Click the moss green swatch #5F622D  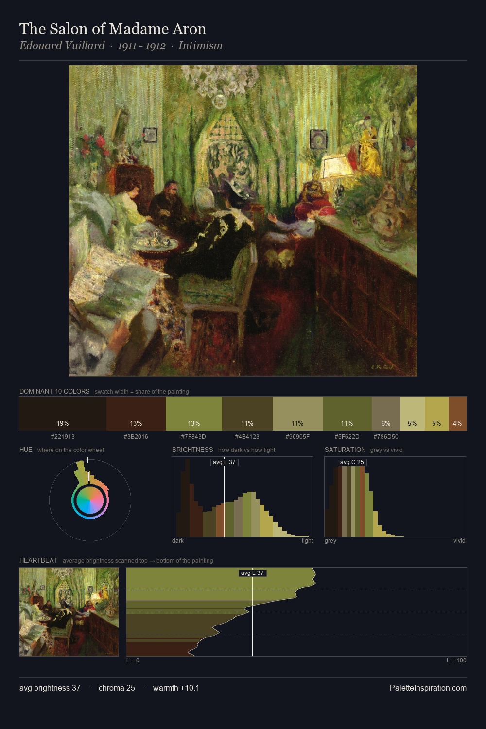[347, 414]
